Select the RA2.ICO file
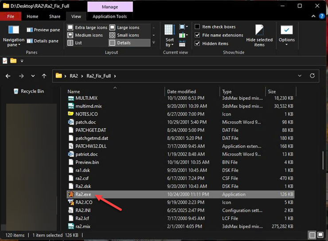The width and height of the screenshot is (328, 241). tap(180, 202)
